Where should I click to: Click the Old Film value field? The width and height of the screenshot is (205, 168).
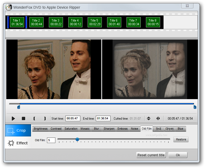click(x=51, y=140)
